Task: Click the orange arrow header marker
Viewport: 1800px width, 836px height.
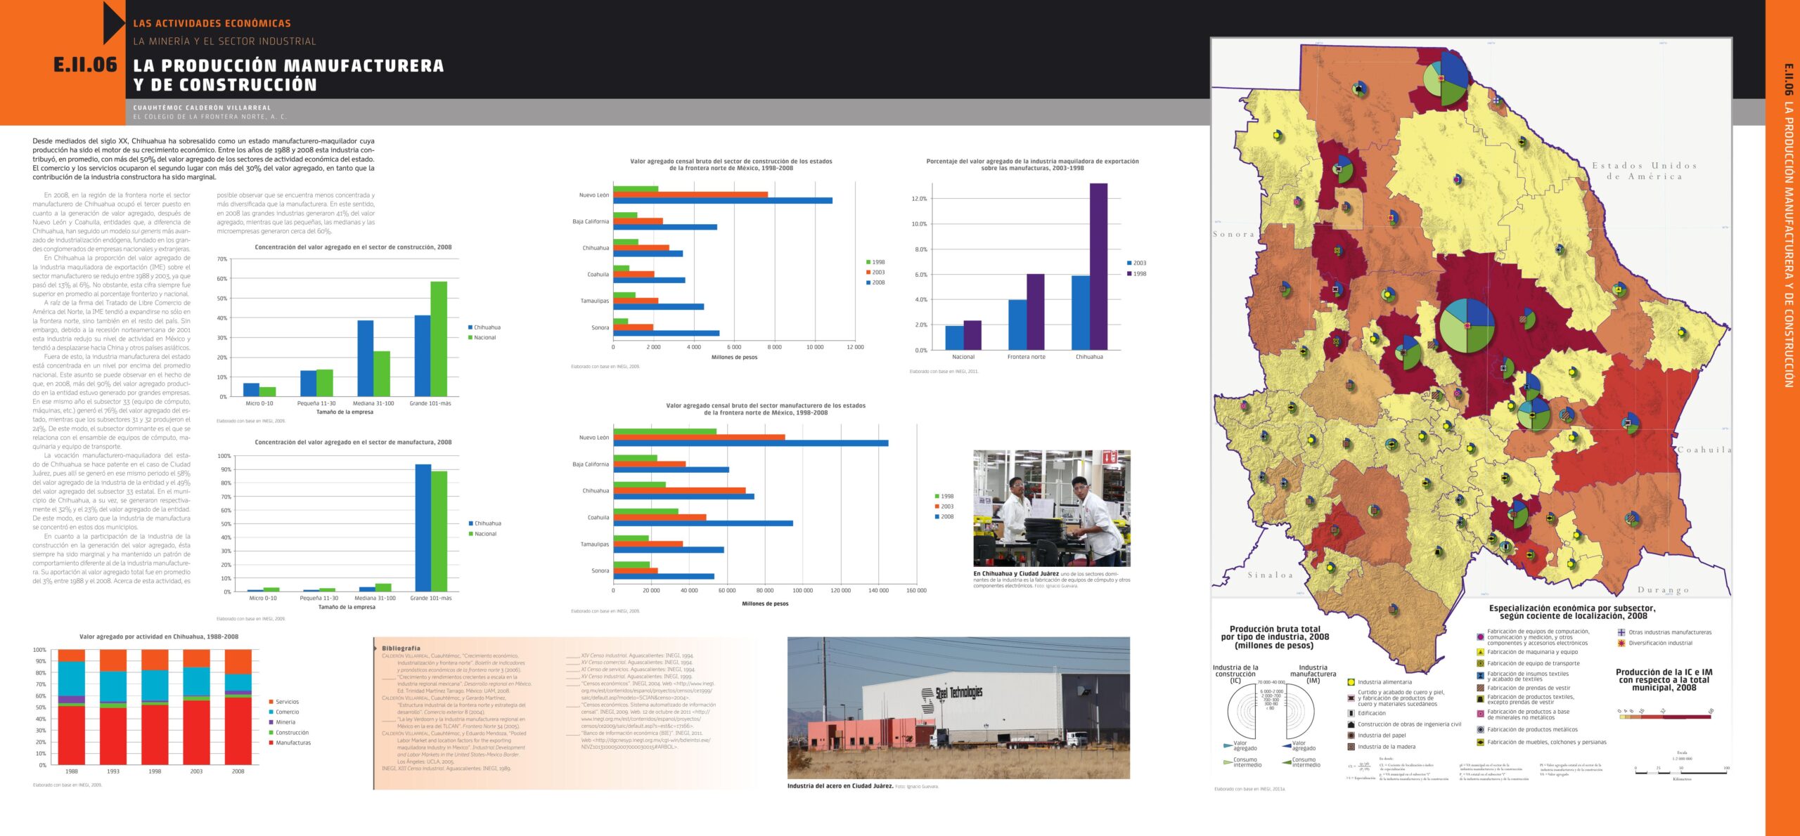Action: click(x=112, y=23)
